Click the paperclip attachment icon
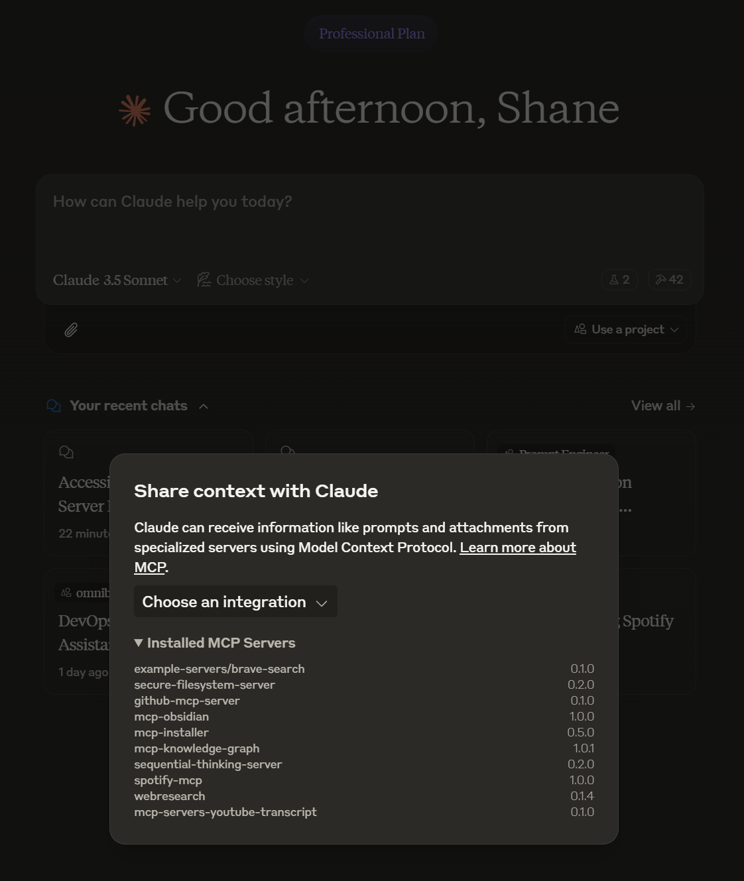The height and width of the screenshot is (881, 744). [x=71, y=329]
